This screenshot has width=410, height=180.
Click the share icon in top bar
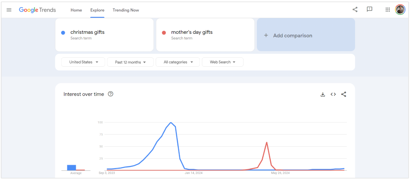(355, 10)
